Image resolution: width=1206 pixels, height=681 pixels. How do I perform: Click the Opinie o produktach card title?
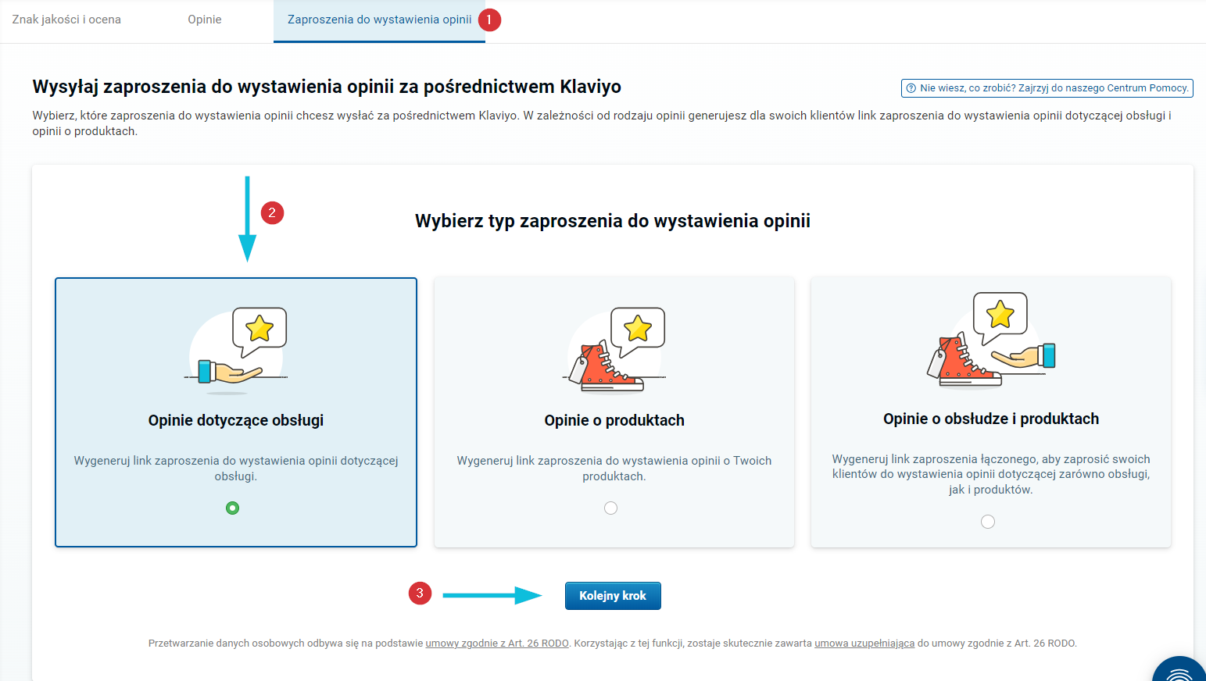click(x=614, y=420)
